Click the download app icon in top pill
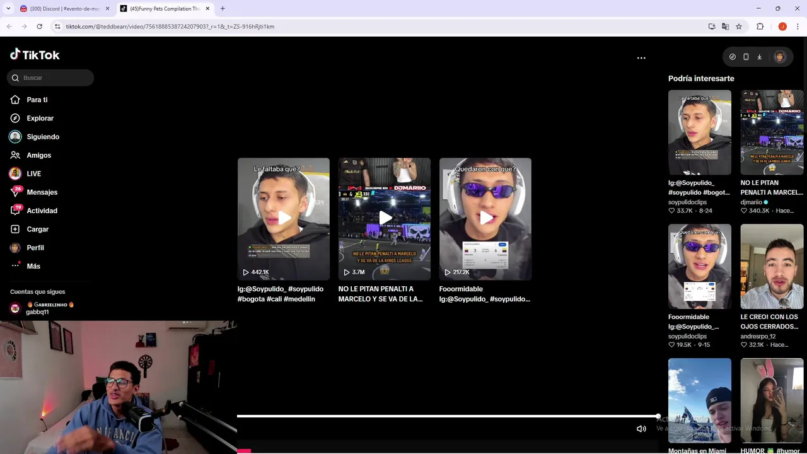The width and height of the screenshot is (807, 454). (x=759, y=57)
